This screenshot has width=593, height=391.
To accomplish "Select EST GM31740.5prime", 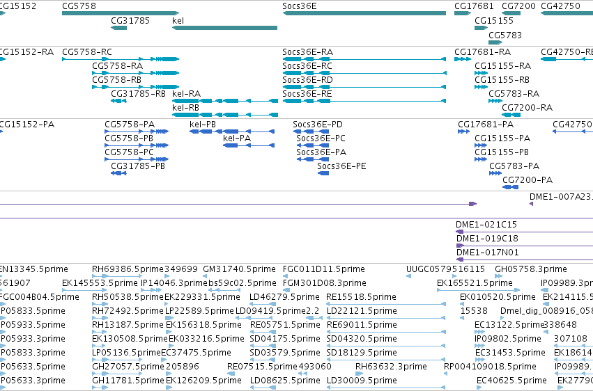I will 205,276.
